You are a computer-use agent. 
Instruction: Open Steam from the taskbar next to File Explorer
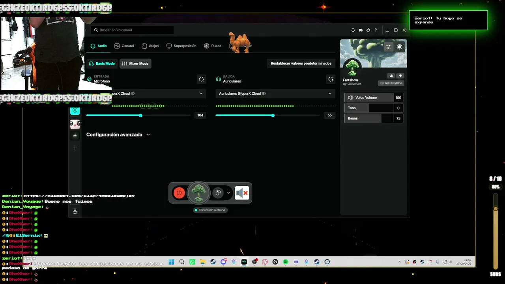tap(213, 262)
